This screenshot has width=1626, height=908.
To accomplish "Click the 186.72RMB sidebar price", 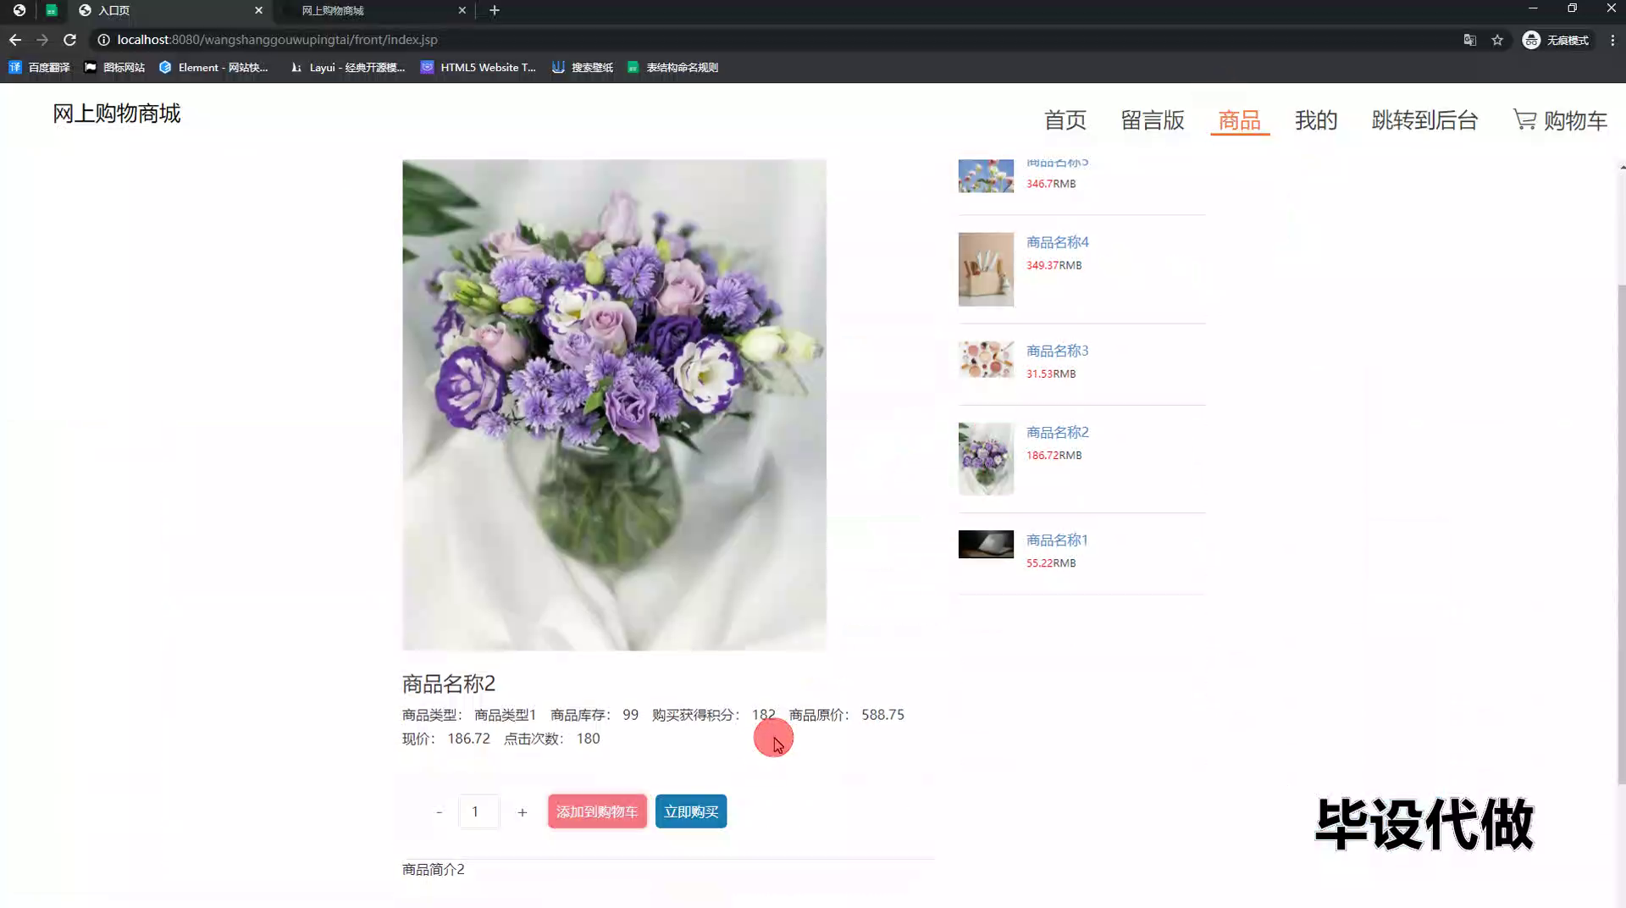I will coord(1054,455).
